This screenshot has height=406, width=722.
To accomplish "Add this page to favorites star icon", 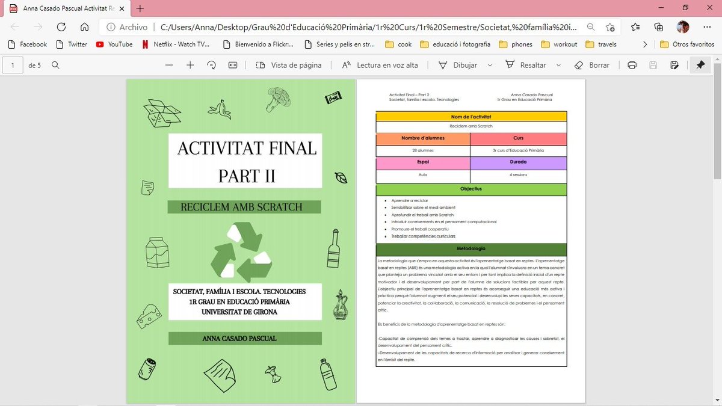I will click(x=610, y=27).
